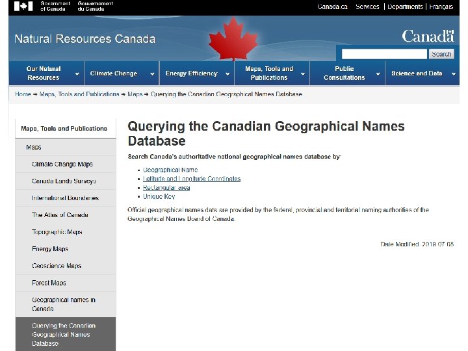
Task: Expand arrow beside Maps, Tools and Publications menu
Action: coord(303,73)
